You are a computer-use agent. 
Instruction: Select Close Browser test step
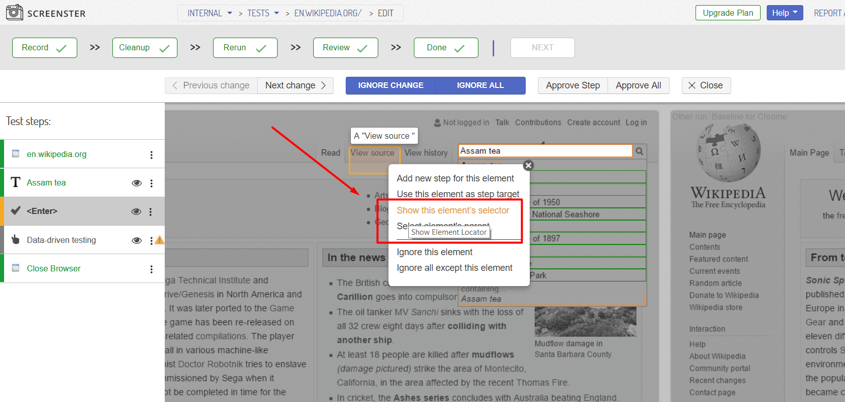82,268
